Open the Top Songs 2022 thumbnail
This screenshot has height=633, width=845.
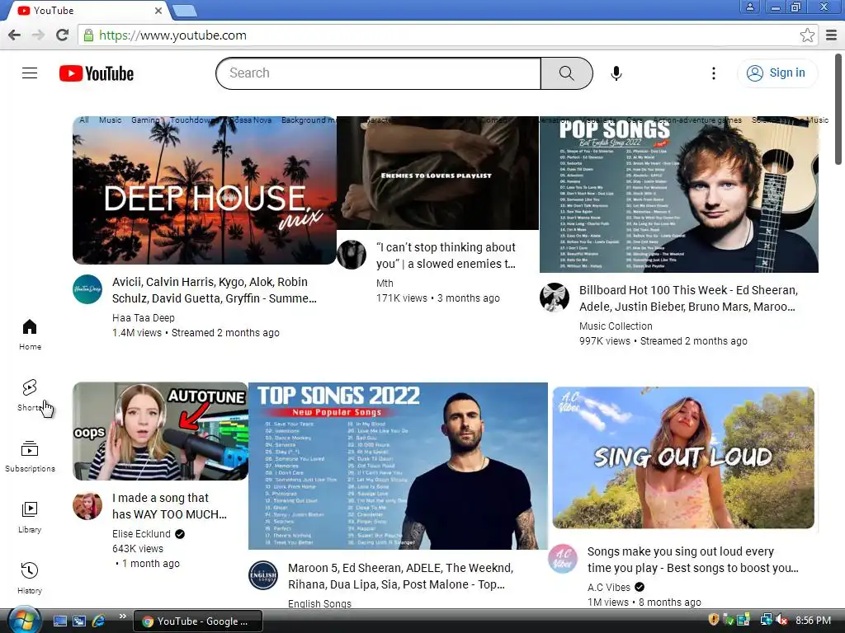(398, 467)
